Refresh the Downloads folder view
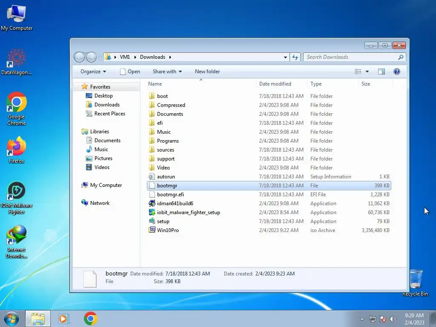The image size is (436, 327). coord(295,57)
